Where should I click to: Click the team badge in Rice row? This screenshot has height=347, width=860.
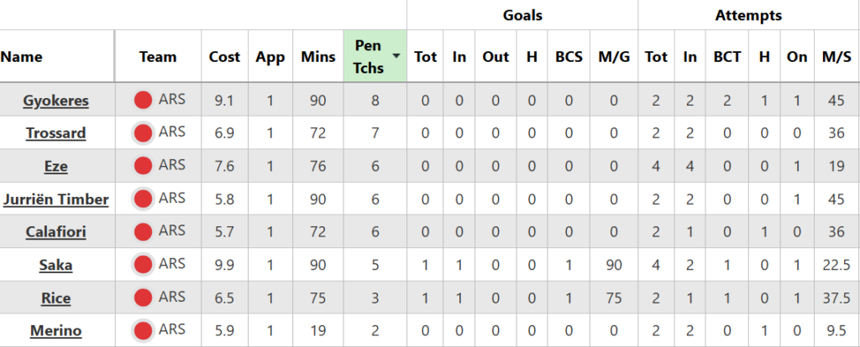tap(144, 298)
